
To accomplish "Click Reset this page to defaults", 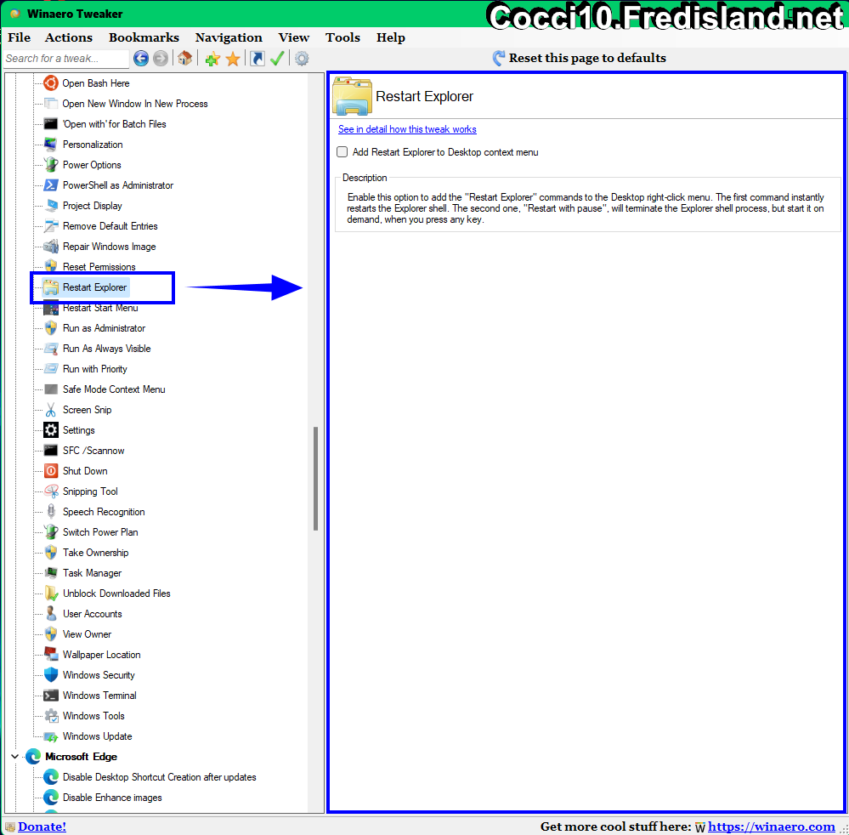I will (580, 58).
